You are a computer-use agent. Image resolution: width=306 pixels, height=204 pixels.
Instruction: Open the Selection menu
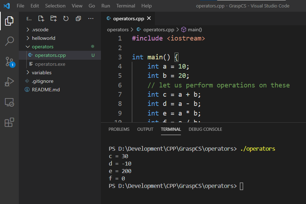click(x=55, y=6)
